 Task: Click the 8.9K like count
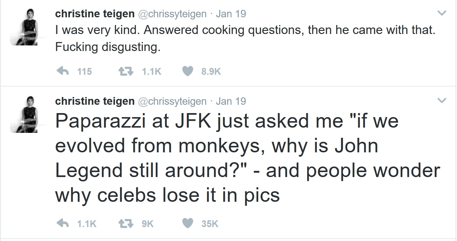pos(211,72)
